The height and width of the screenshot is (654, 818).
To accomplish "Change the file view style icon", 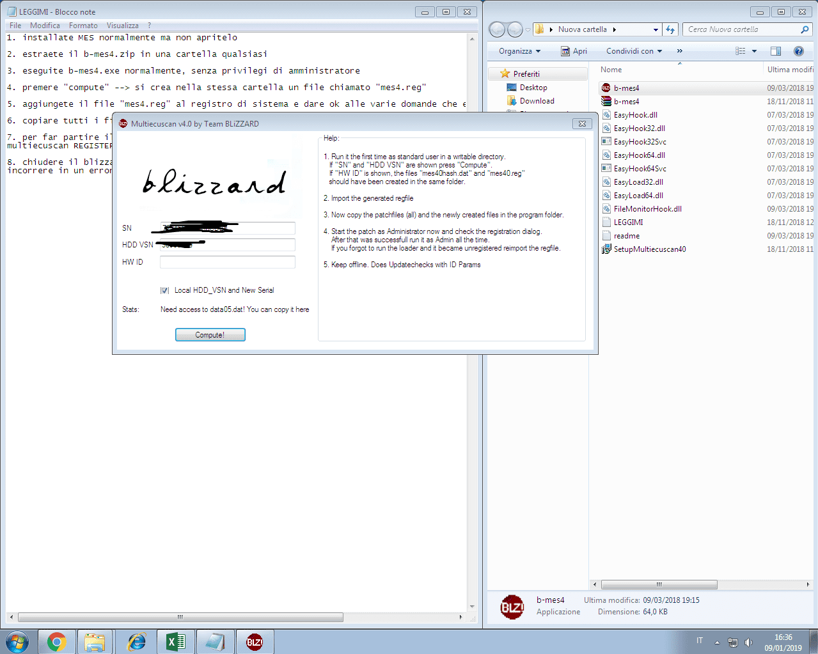I will coord(740,51).
